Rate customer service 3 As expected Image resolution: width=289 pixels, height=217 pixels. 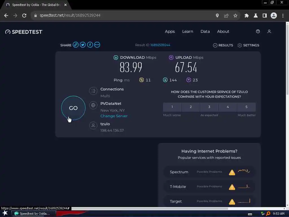pyautogui.click(x=209, y=107)
